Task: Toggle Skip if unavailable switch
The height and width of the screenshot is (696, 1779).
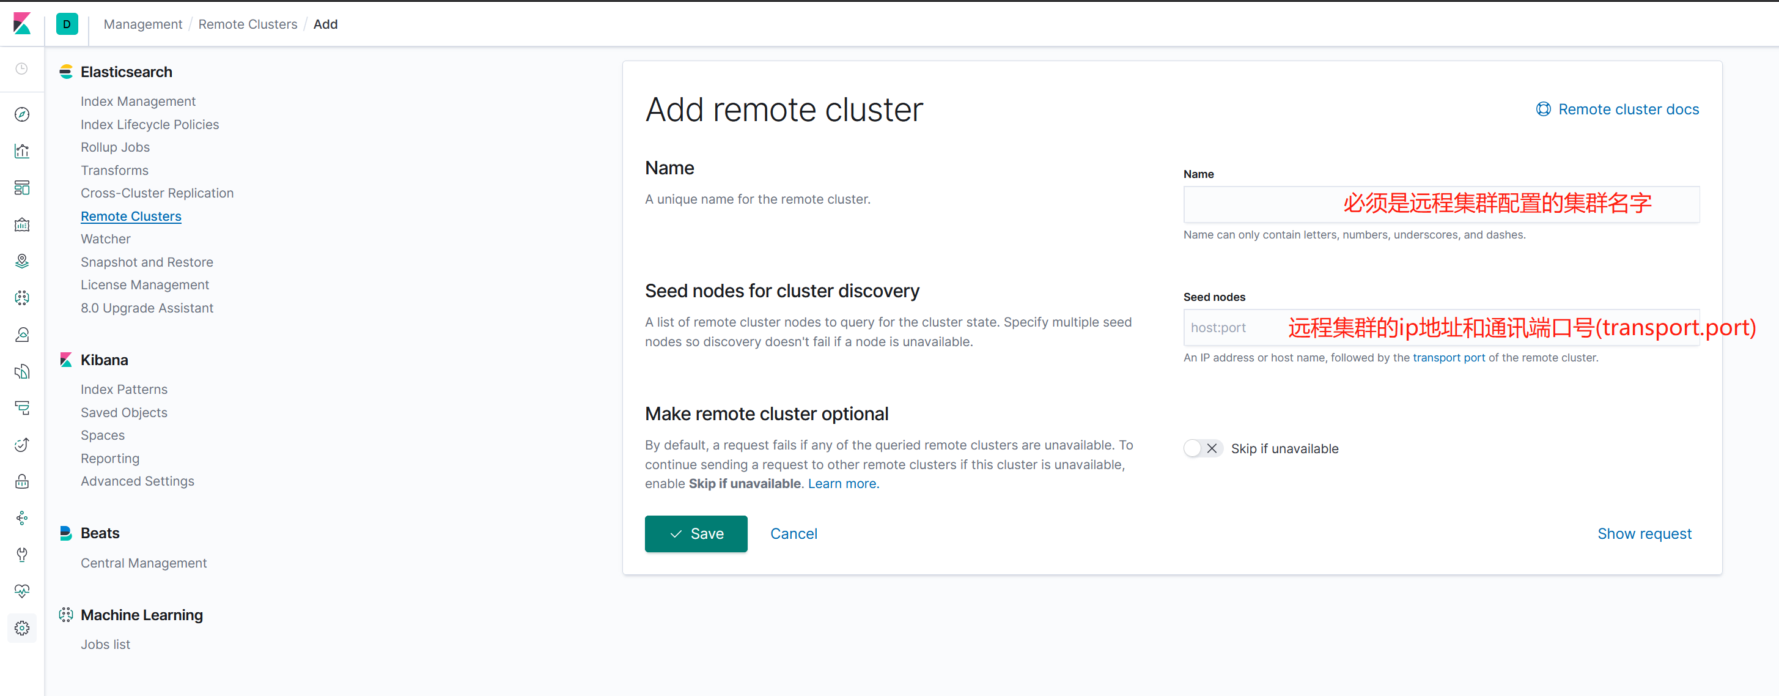Action: pyautogui.click(x=1203, y=448)
